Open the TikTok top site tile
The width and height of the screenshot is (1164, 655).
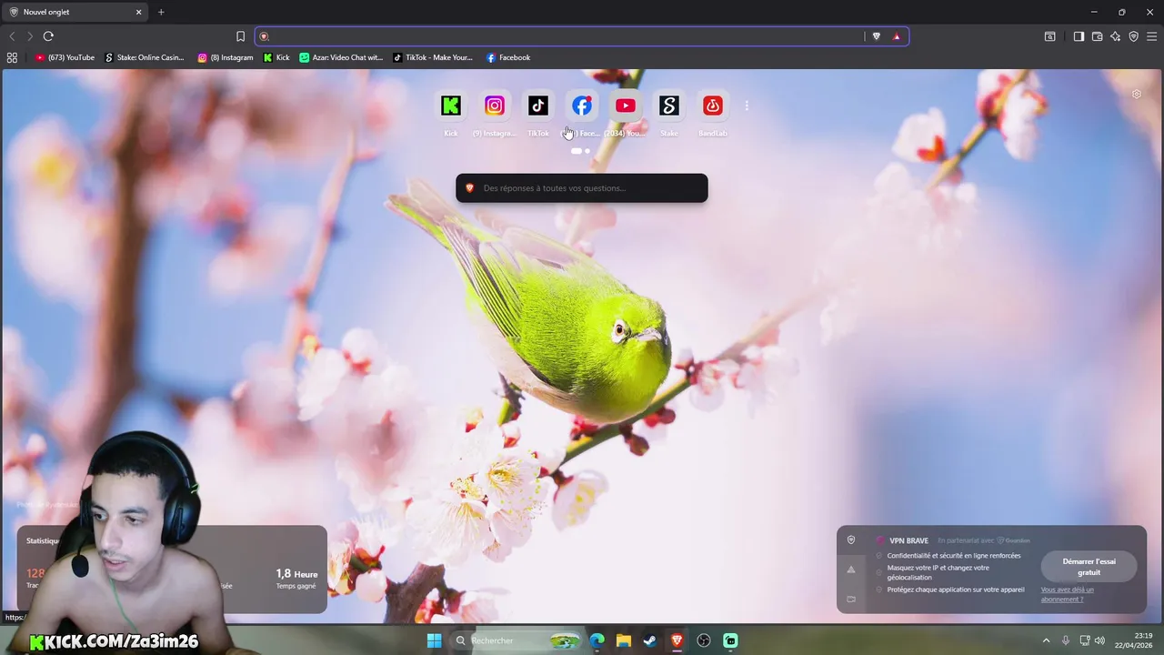pyautogui.click(x=538, y=106)
